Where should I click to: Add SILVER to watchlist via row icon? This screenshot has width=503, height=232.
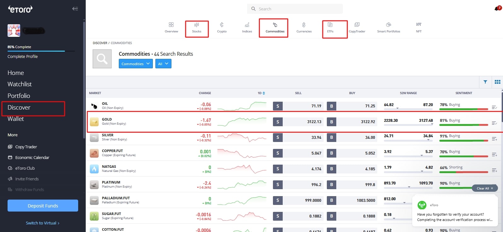click(x=494, y=139)
